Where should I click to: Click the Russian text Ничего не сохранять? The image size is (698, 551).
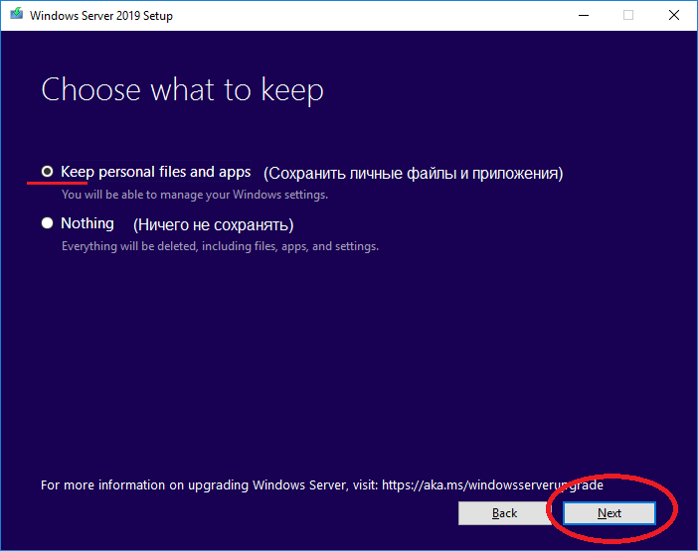pos(214,224)
